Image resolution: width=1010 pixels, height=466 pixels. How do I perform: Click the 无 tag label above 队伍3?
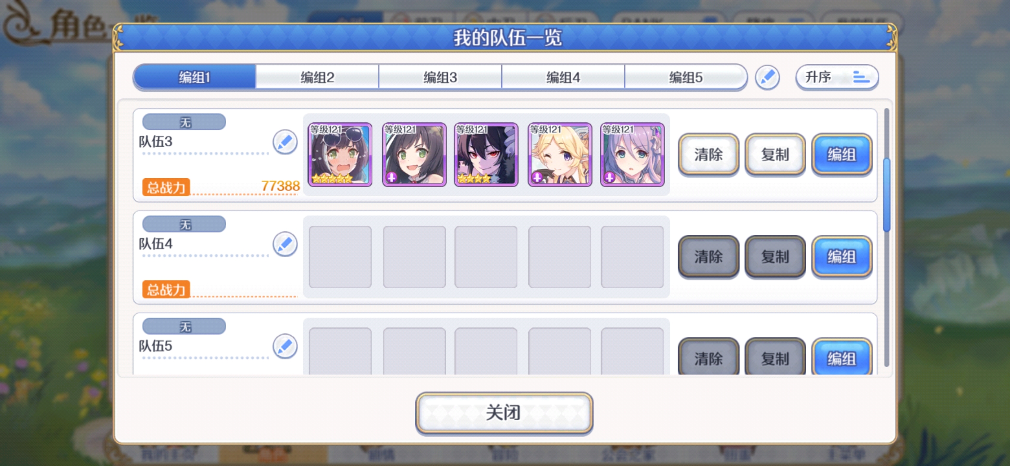click(184, 122)
